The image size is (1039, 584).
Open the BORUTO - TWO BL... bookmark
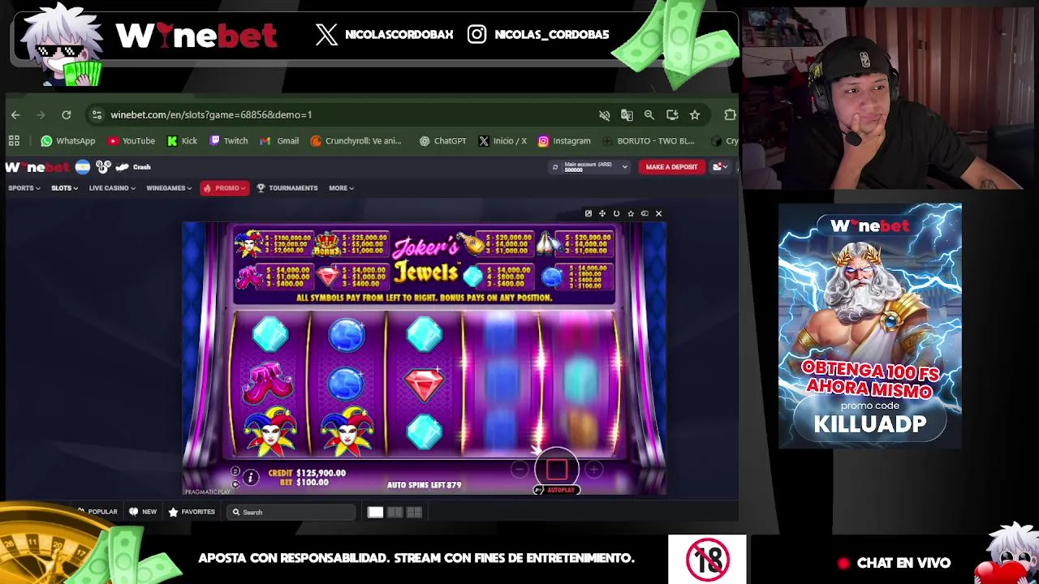(x=649, y=141)
